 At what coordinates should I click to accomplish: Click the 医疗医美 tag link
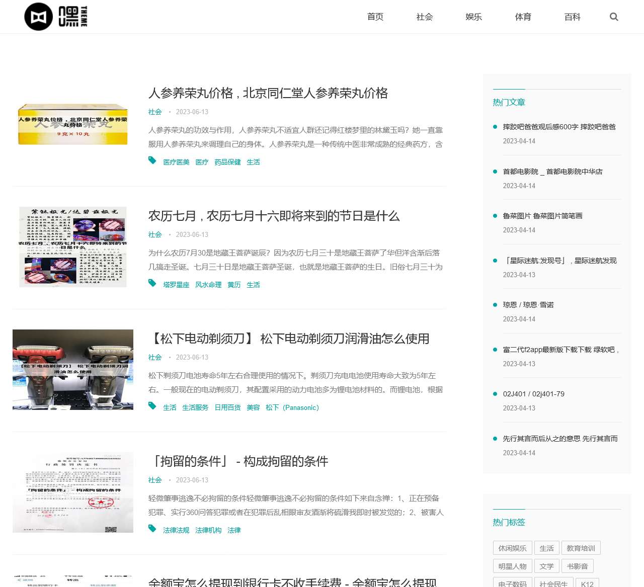pyautogui.click(x=176, y=162)
